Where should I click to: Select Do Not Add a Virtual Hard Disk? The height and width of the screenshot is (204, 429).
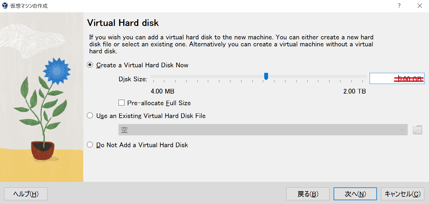[x=90, y=145]
